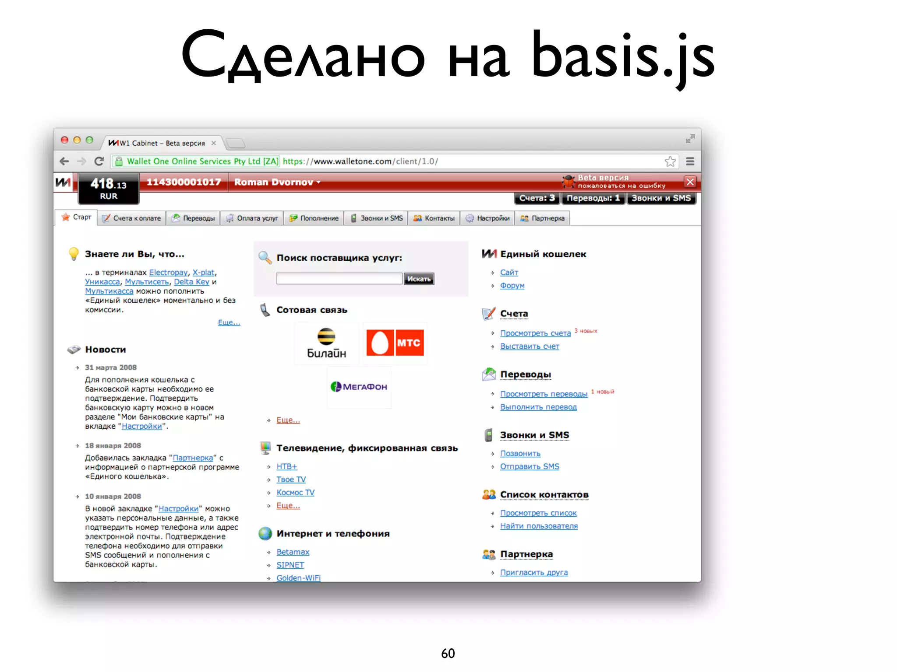This screenshot has height=672, width=897.
Task: Open a new tab with the blank tab button
Action: pos(236,143)
